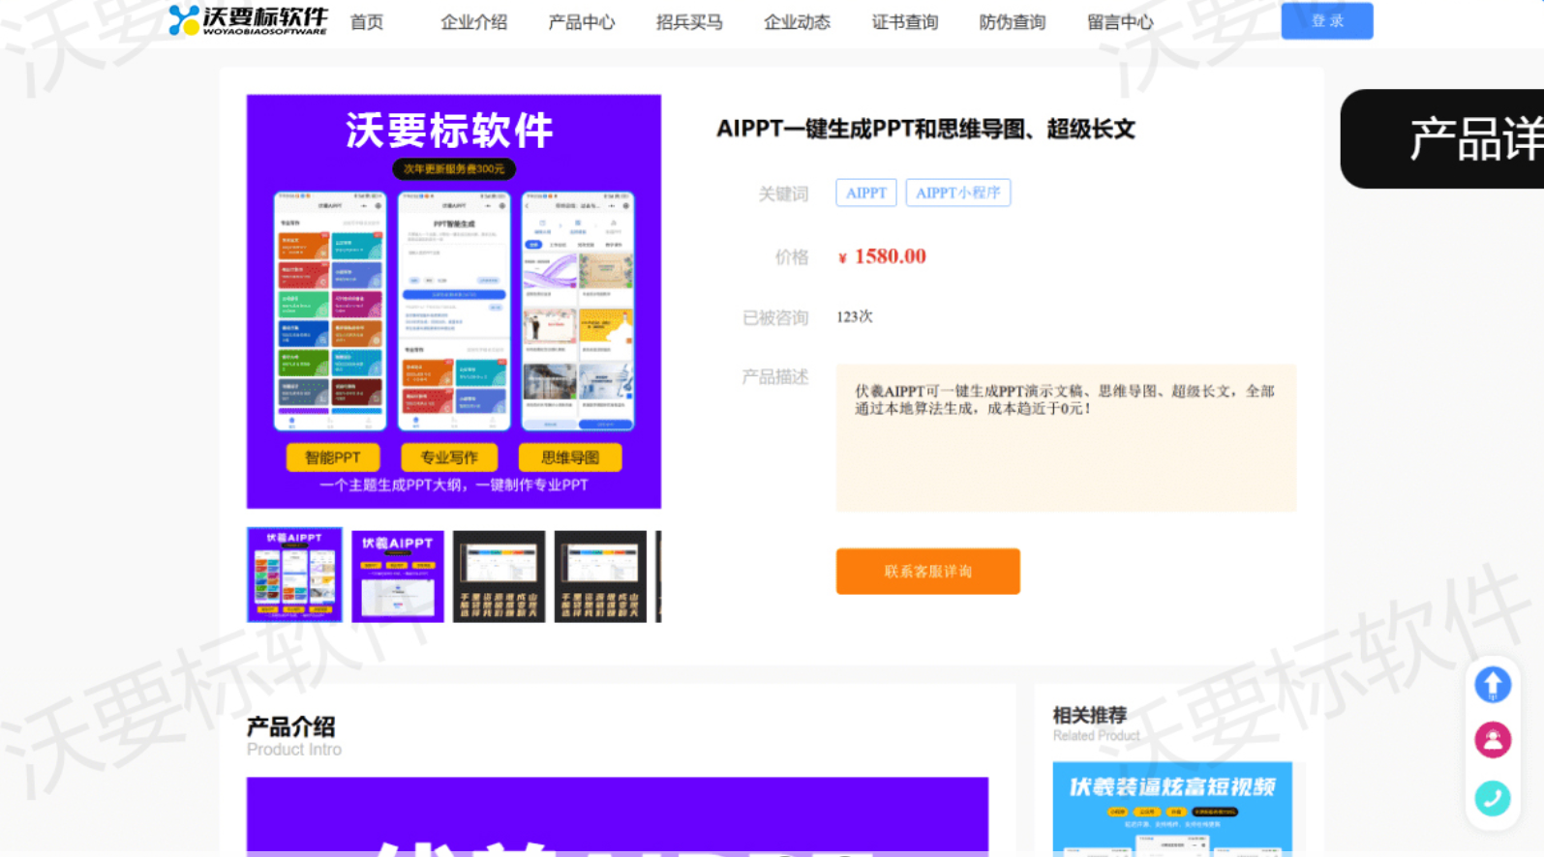Select 企业动态 in navigation bar
1544x857 pixels.
(x=797, y=22)
